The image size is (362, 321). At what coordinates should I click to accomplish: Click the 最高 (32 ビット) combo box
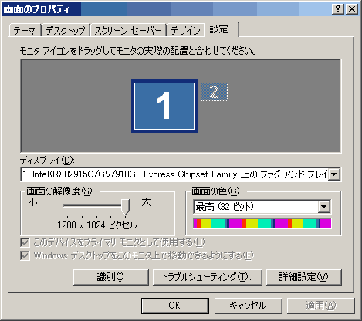coord(262,207)
